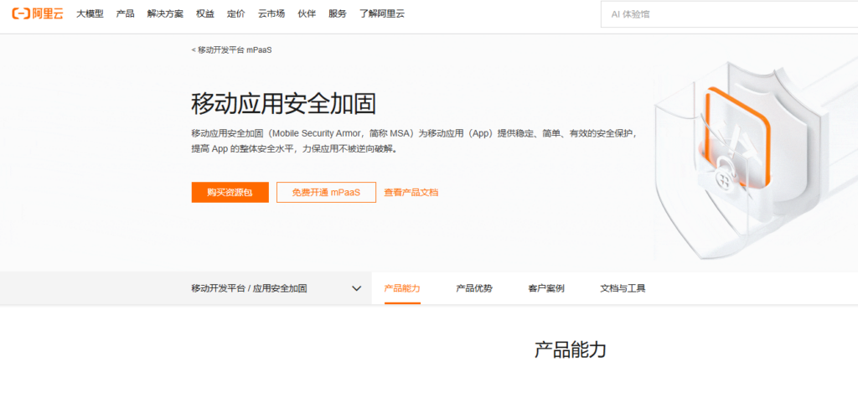Click the 免费开通 mPaaS button
The height and width of the screenshot is (393, 858).
coord(326,192)
